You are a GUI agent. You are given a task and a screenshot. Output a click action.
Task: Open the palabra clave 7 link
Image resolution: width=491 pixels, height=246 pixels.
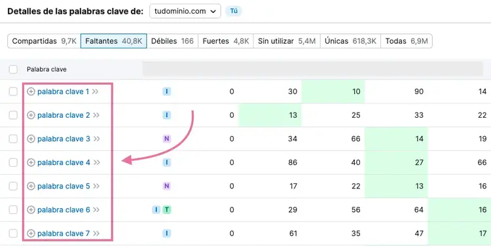64,234
